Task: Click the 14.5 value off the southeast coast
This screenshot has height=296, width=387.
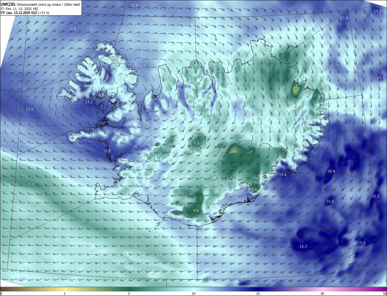Action: (x=283, y=174)
